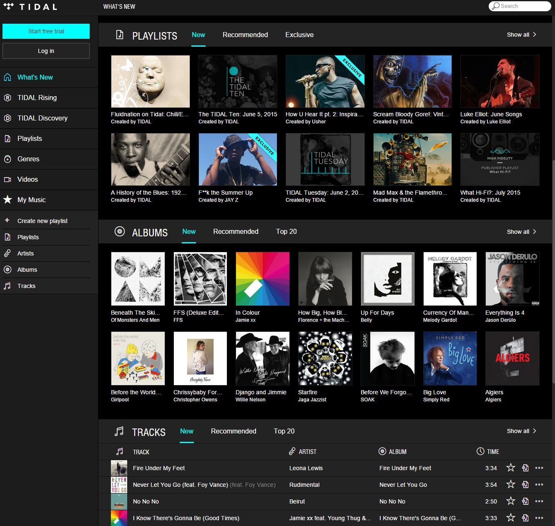Image resolution: width=555 pixels, height=526 pixels.
Task: Favorite I Know There's Gonna Be star
Action: (x=510, y=518)
